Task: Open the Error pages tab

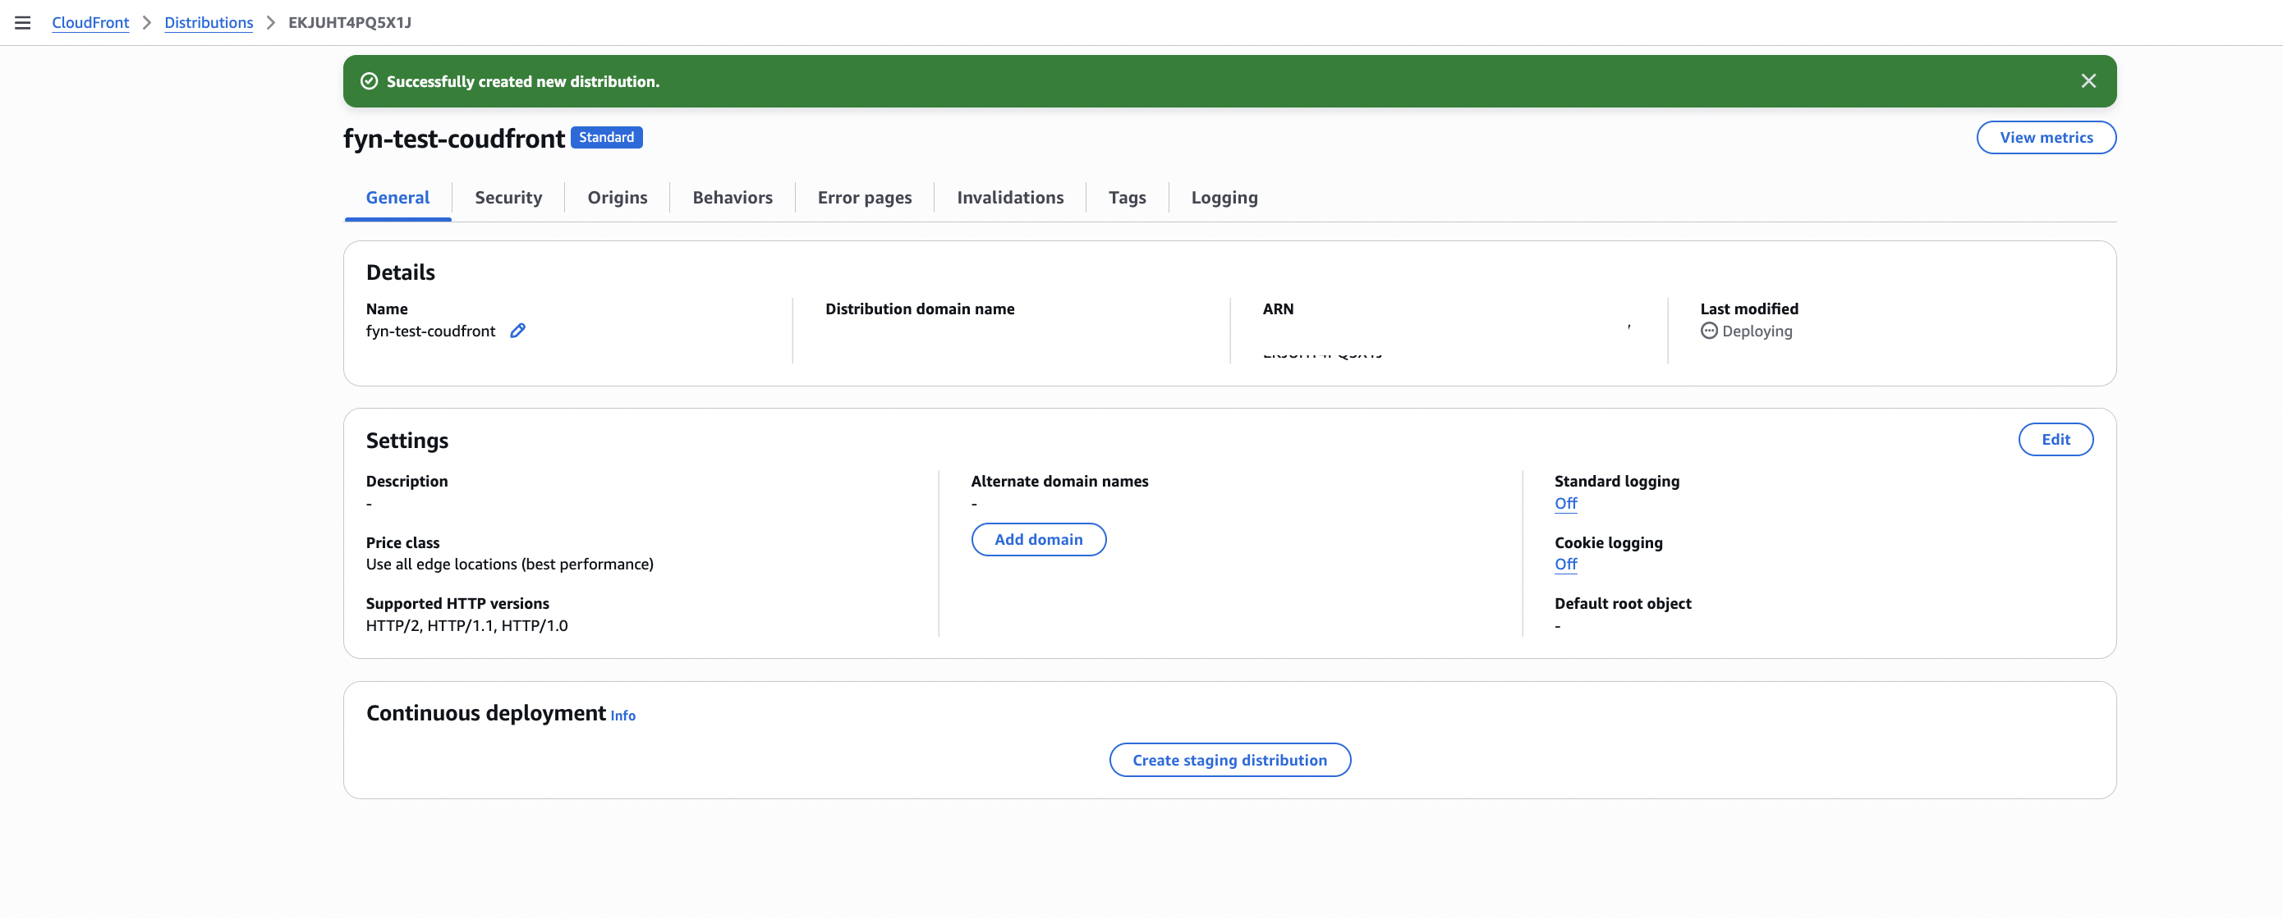Action: pyautogui.click(x=864, y=198)
